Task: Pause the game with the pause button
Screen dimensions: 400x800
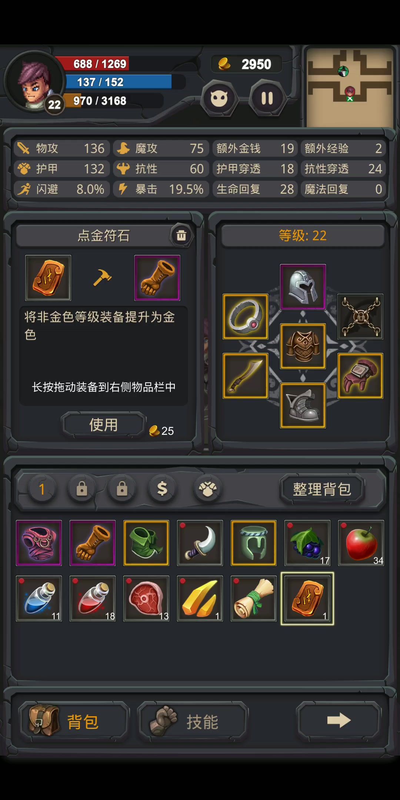Action: [x=267, y=98]
